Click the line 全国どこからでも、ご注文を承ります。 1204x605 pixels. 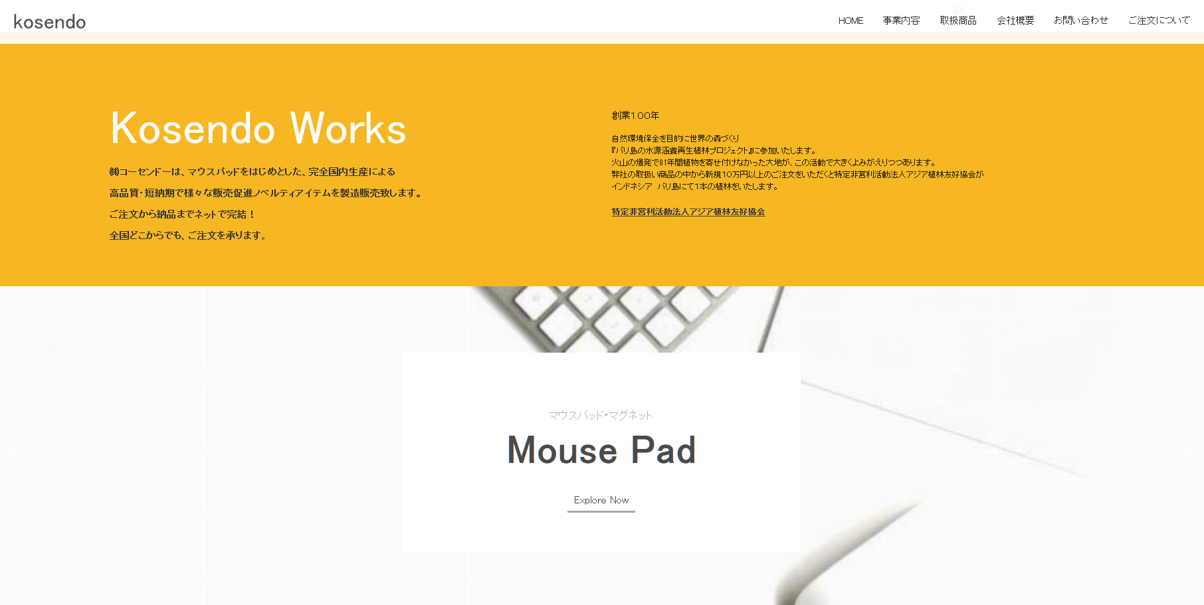(x=189, y=236)
